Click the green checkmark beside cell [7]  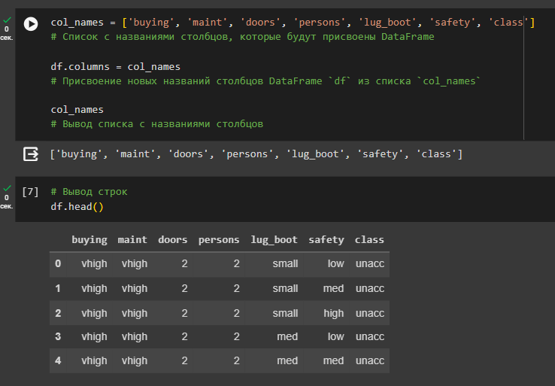(7, 188)
